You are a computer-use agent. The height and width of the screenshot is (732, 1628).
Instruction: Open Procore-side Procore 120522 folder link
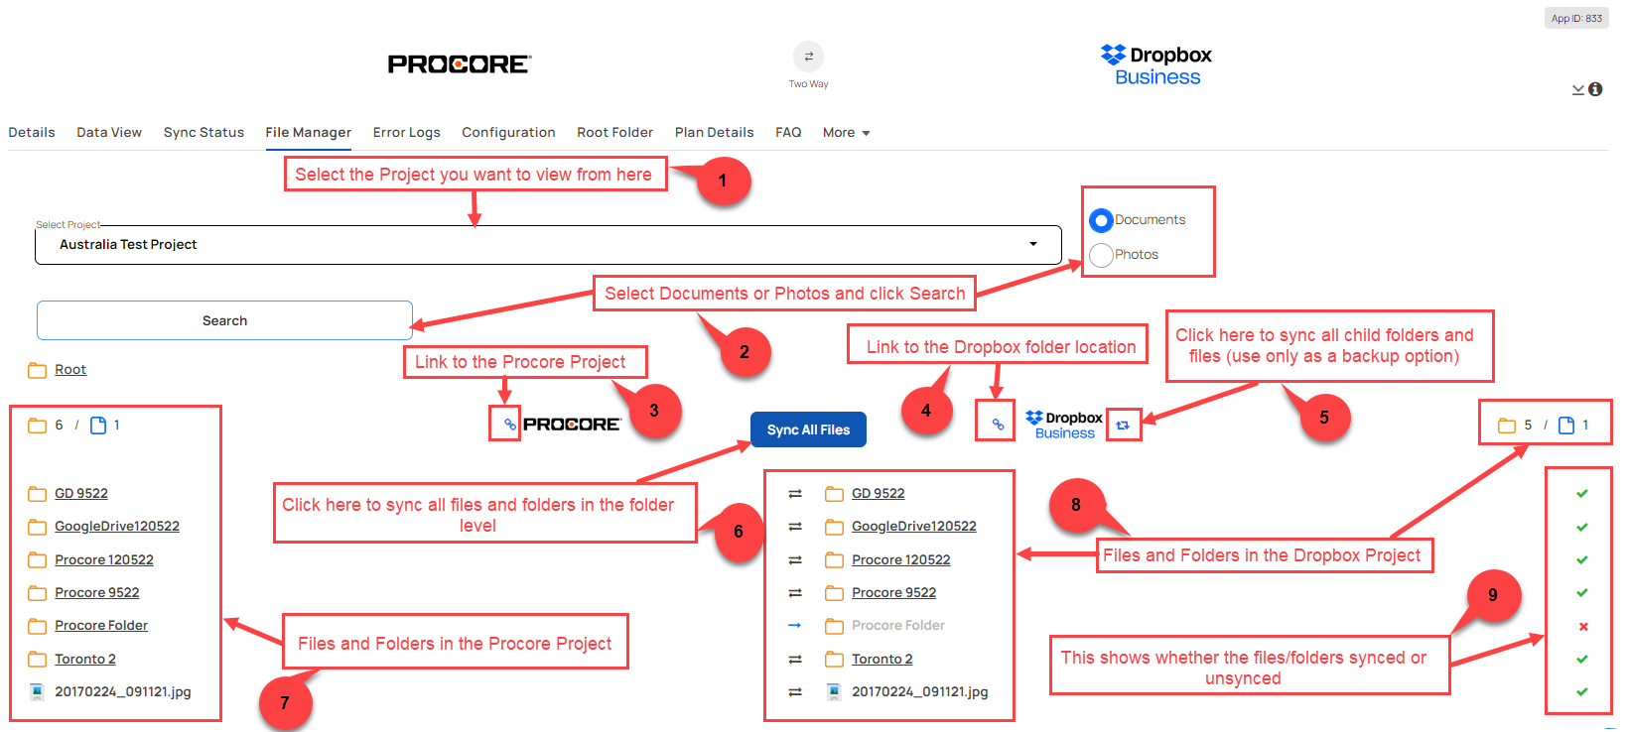click(x=104, y=560)
